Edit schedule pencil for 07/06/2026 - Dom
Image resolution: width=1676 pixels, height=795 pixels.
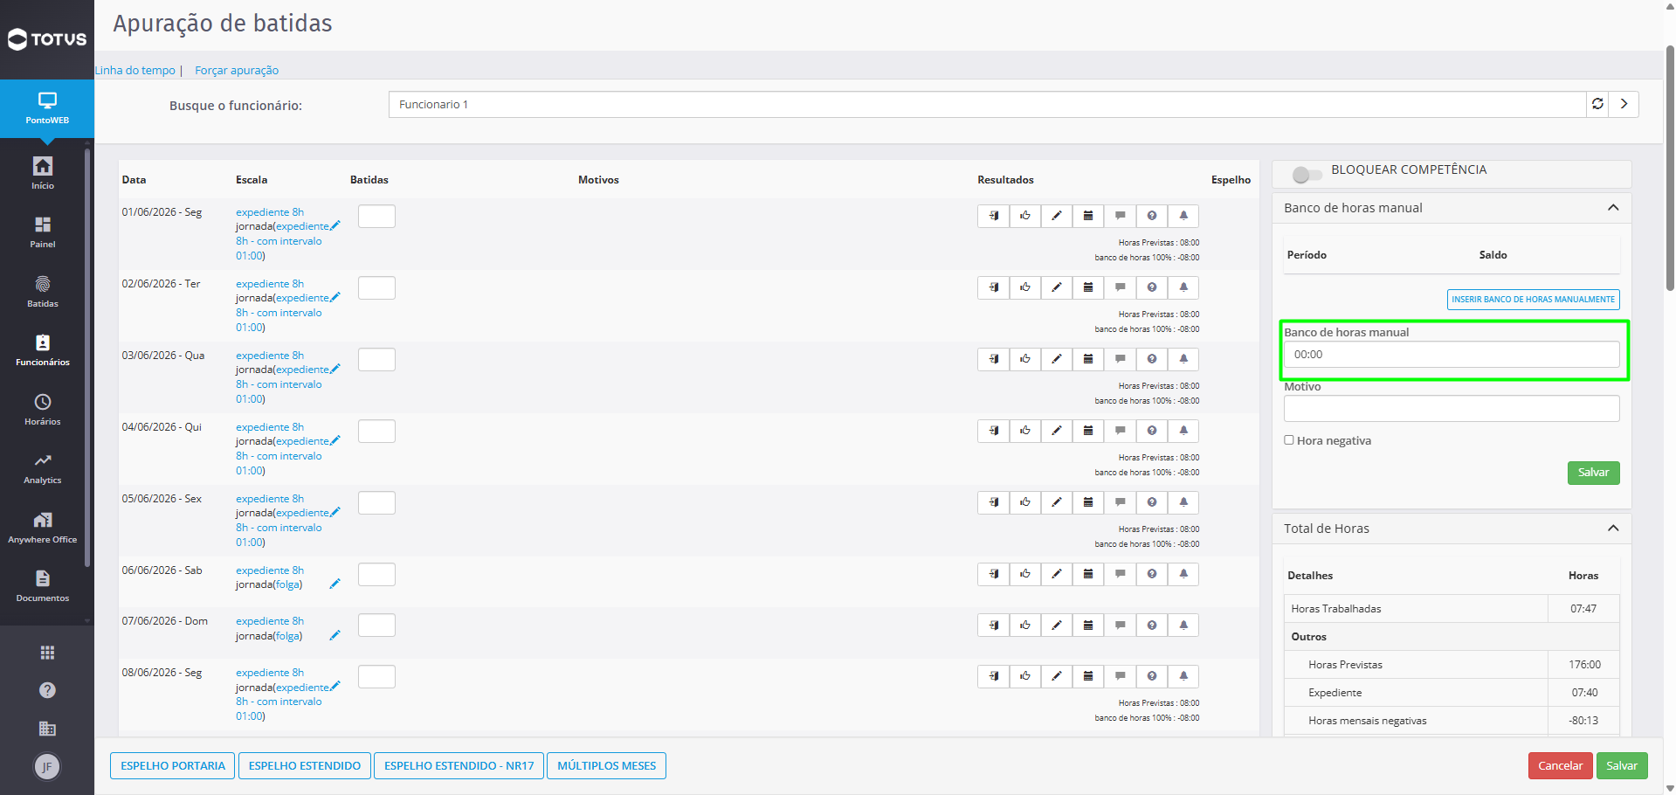coord(335,636)
